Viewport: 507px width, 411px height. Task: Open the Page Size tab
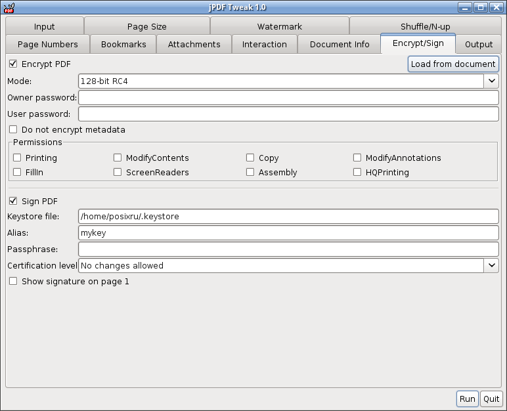coord(147,26)
